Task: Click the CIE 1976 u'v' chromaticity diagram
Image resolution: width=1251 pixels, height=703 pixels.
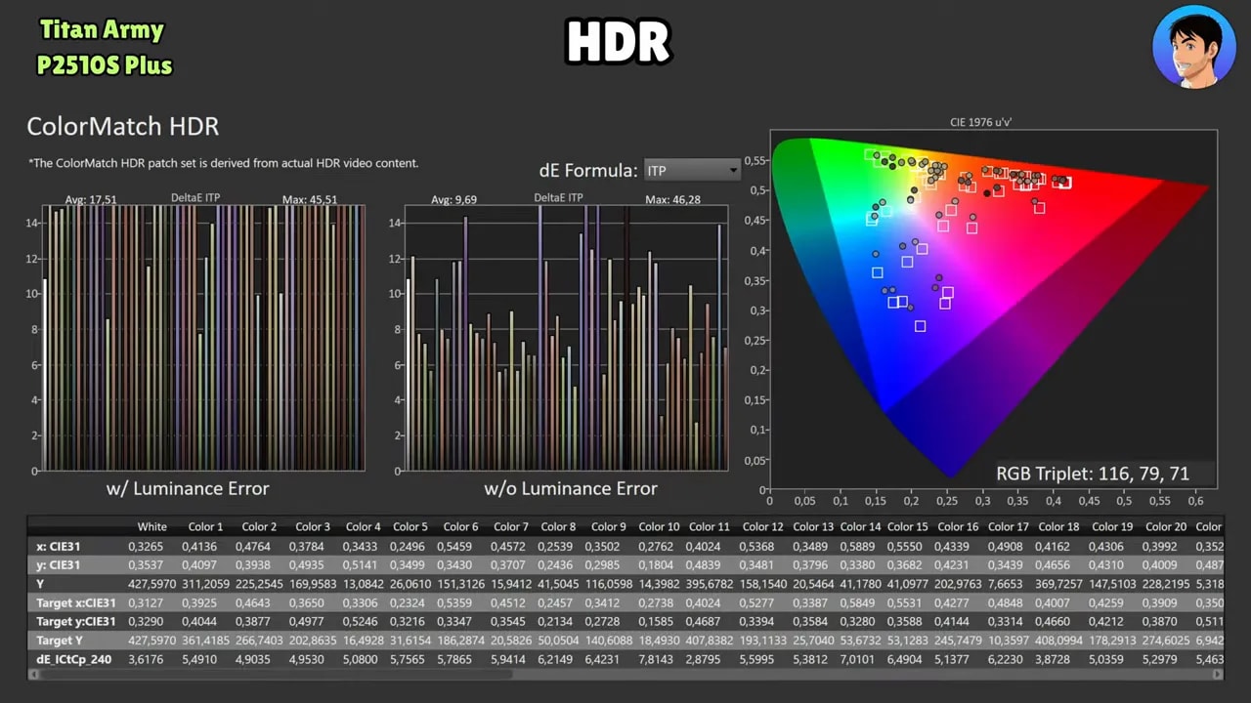Action: [993, 310]
